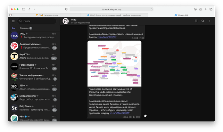Switch to the Написание статьи tab

(x=47, y=15)
